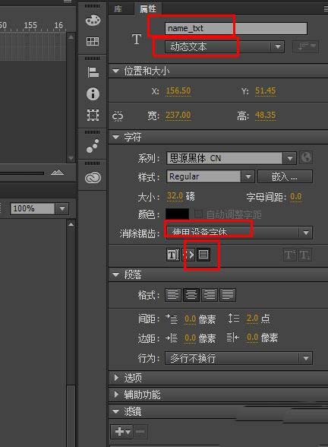Open the text orientation dropdown
The width and height of the screenshot is (328, 447).
[305, 46]
